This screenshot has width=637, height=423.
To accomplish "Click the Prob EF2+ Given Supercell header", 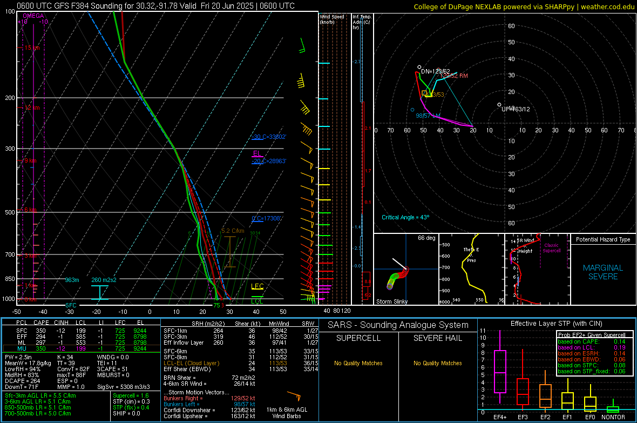I will [x=592, y=335].
